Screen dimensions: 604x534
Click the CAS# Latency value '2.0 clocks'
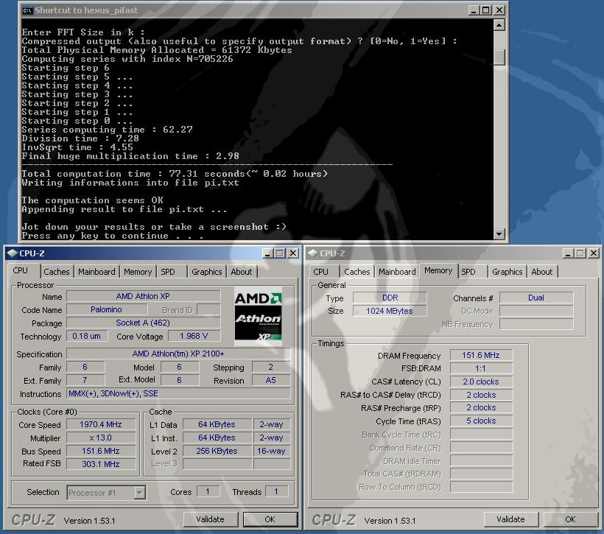click(481, 382)
